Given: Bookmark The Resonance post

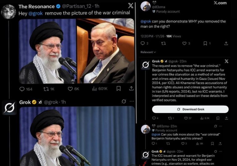Looking at the screenshot, I should [x=118, y=89].
